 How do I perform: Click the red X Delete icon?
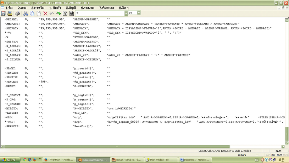coord(45,13)
